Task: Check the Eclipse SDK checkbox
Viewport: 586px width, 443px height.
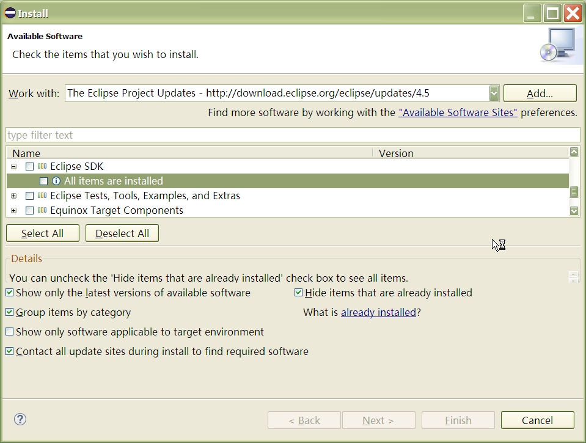Action: (x=29, y=166)
